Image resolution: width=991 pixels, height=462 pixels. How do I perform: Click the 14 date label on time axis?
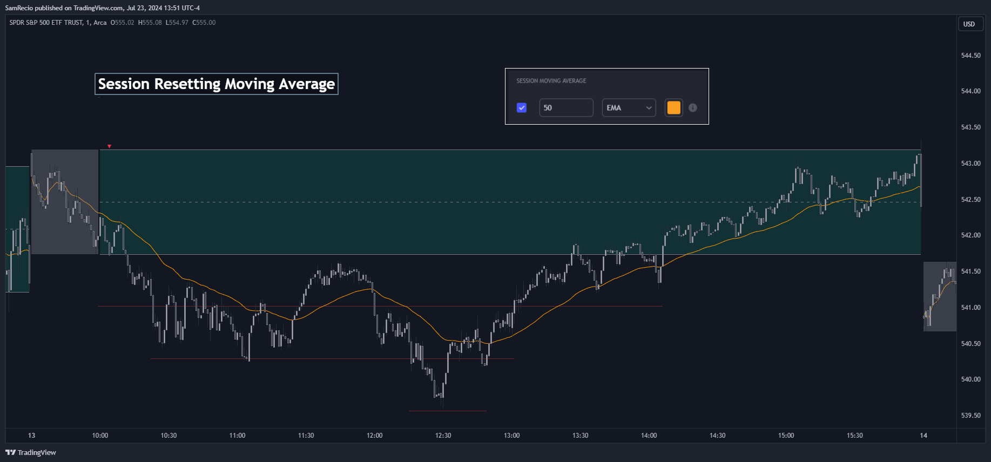tap(923, 436)
